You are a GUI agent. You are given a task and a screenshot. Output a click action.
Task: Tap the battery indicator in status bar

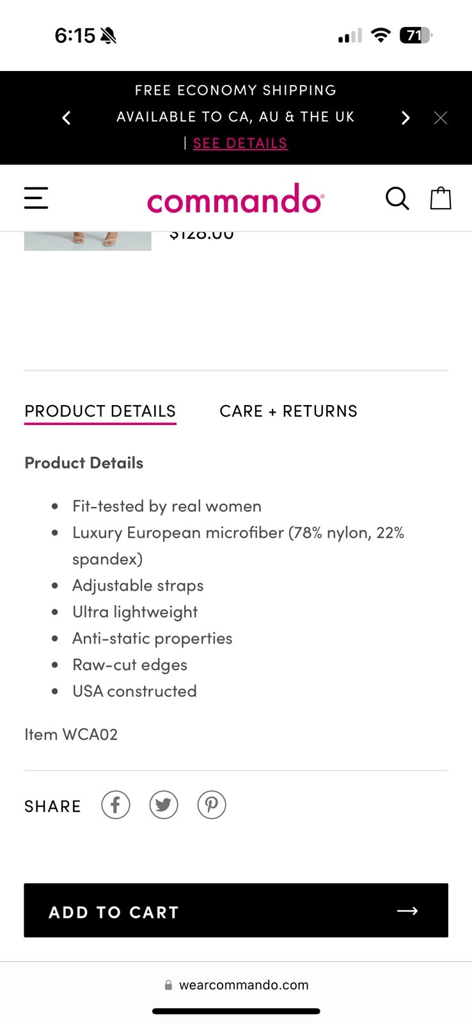pos(416,35)
